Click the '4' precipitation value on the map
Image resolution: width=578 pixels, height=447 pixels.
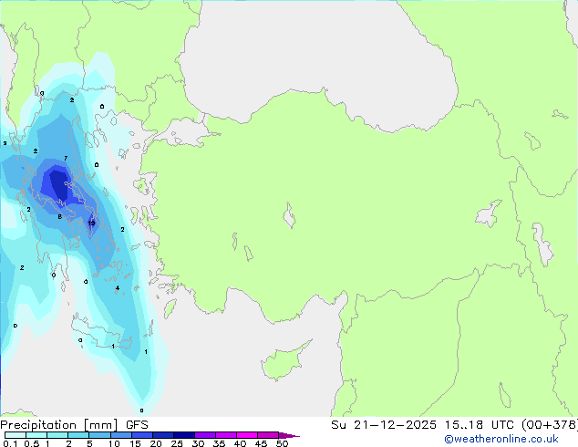coord(118,288)
